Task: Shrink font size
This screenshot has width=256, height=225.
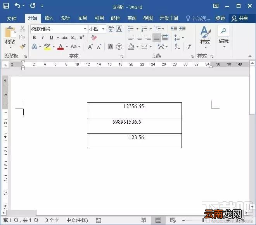Action: coord(99,47)
